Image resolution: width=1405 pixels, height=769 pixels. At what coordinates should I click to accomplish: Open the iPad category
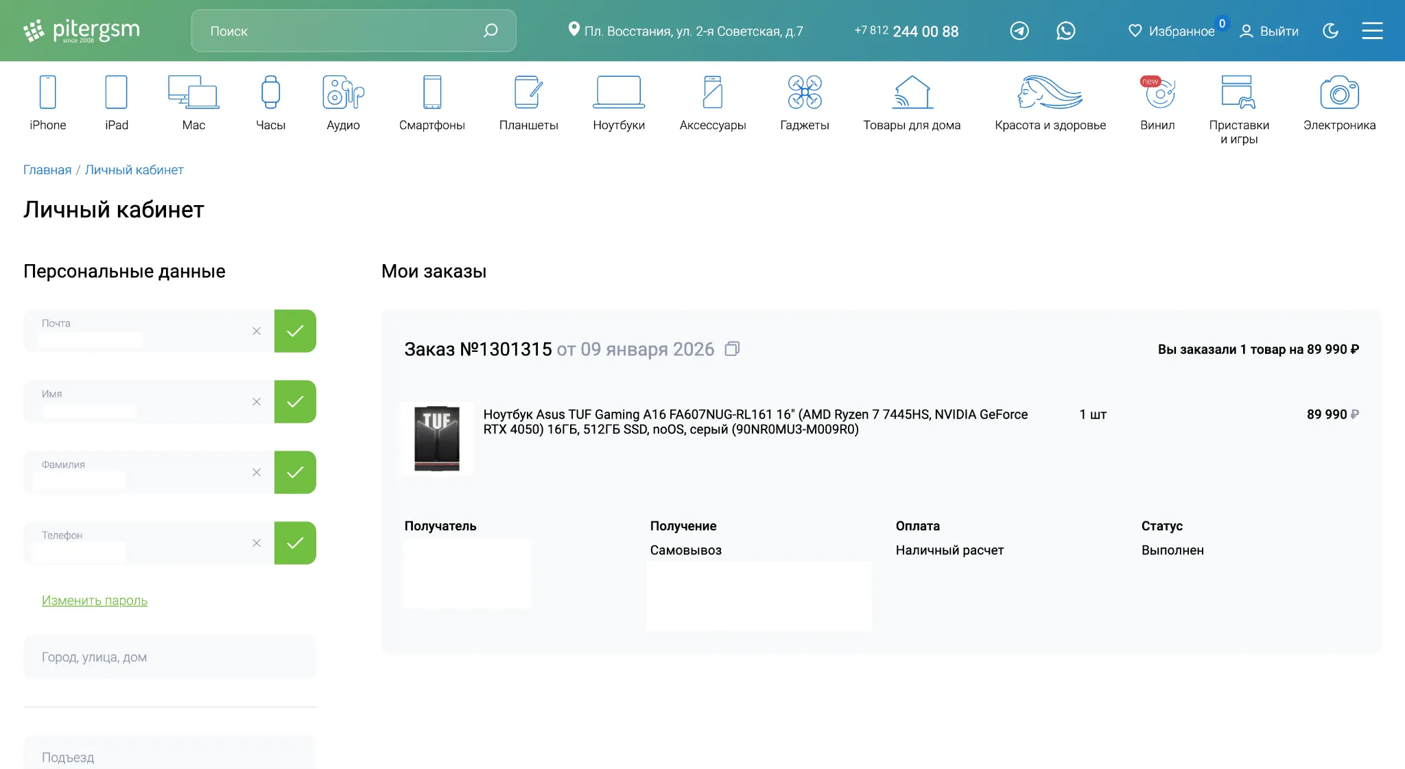coord(117,103)
